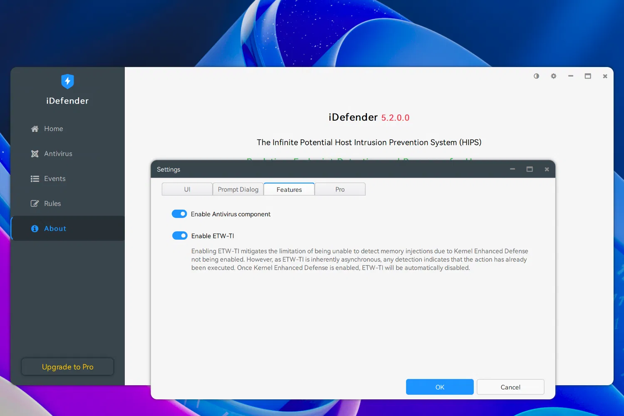The image size is (624, 416).
Task: Select the Features tab
Action: 289,189
